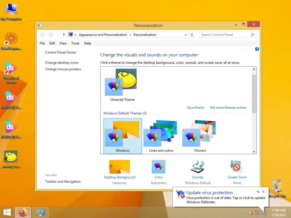291x218 pixels.
Task: Open the My Computer desktop icon
Action: 11,11
